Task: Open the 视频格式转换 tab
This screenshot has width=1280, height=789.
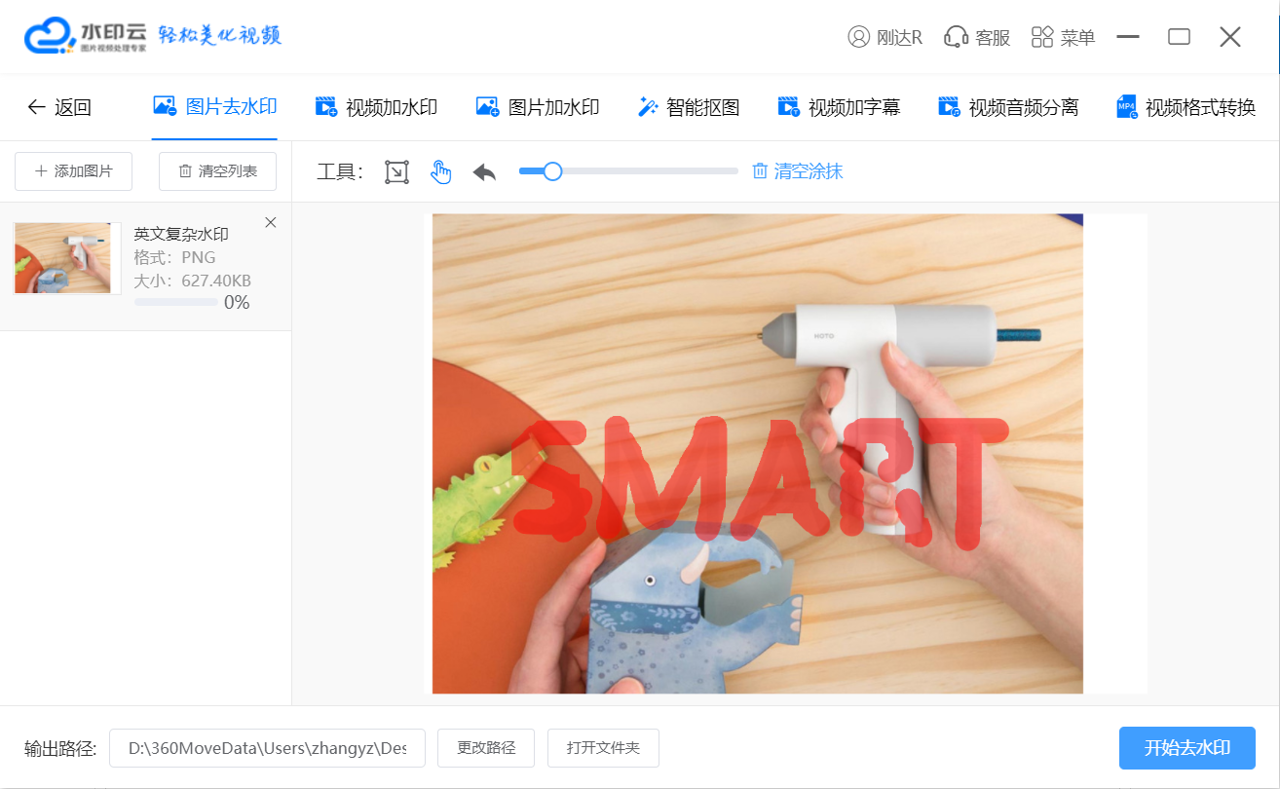Action: click(x=1186, y=107)
